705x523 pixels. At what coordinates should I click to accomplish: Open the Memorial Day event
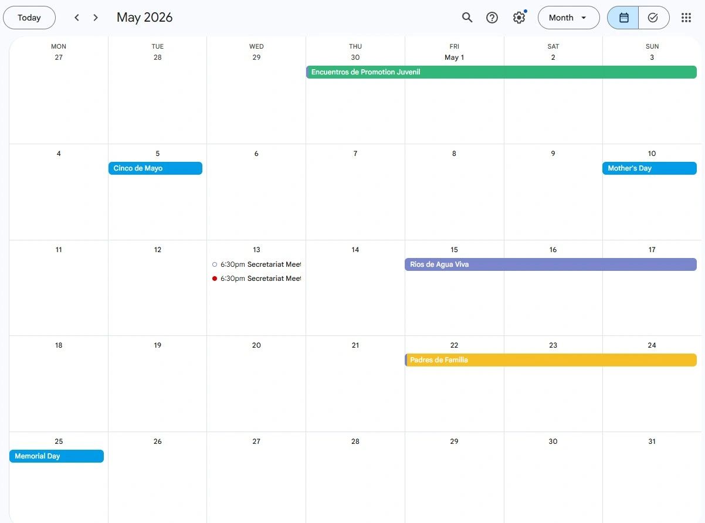point(56,456)
